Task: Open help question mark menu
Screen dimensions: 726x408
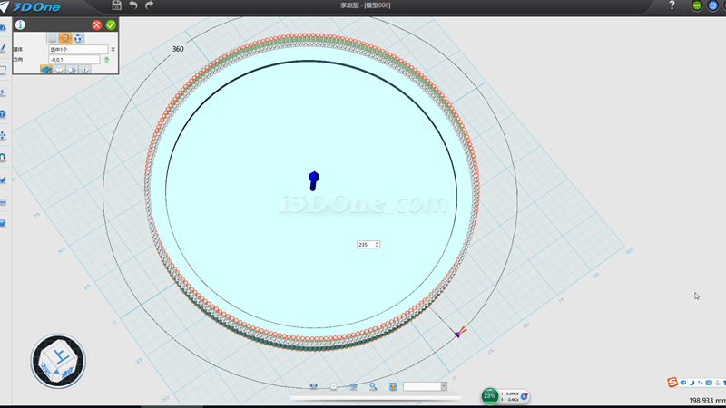Action: (x=672, y=5)
